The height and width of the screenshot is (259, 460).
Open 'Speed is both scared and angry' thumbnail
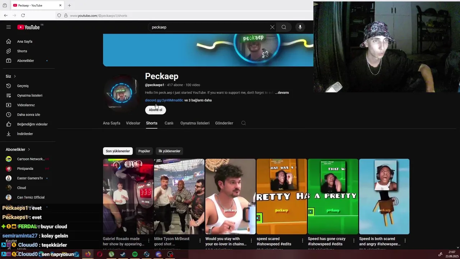click(384, 196)
